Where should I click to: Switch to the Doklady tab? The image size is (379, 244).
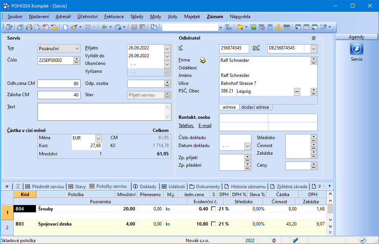coord(145,186)
